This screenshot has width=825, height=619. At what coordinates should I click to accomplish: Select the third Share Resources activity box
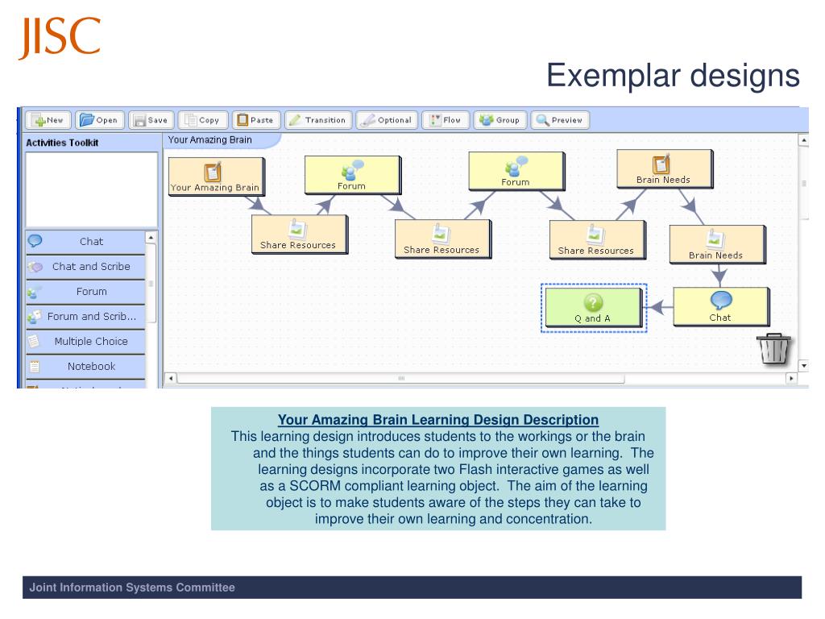[x=597, y=240]
